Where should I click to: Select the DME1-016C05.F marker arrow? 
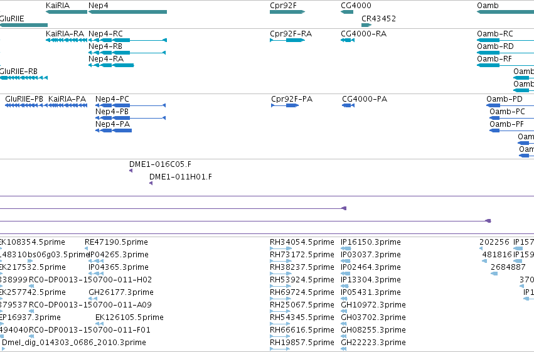pos(131,171)
